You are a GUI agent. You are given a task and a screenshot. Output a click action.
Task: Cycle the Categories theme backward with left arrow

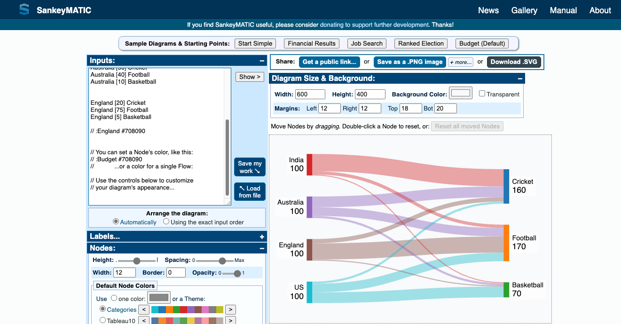[143, 309]
